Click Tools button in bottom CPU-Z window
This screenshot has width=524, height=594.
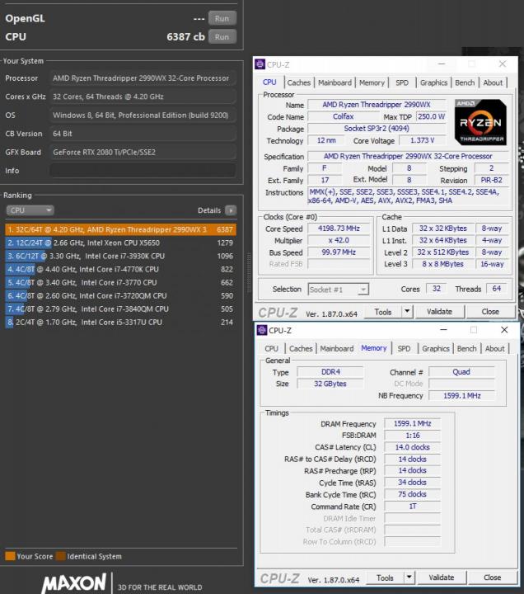click(x=385, y=577)
